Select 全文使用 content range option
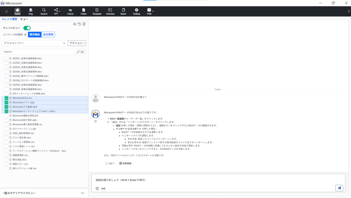The image size is (351, 198). tap(48, 35)
